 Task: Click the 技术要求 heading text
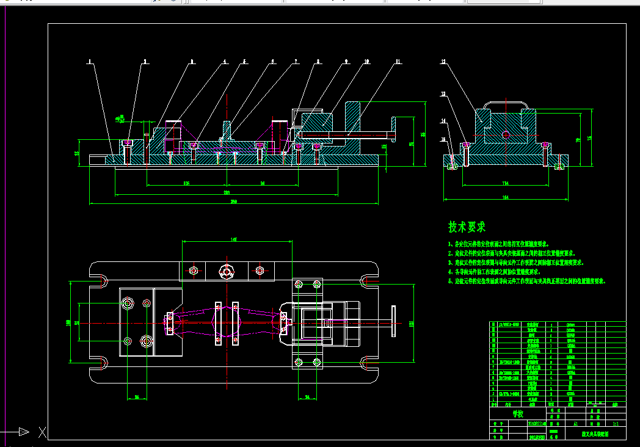[467, 227]
